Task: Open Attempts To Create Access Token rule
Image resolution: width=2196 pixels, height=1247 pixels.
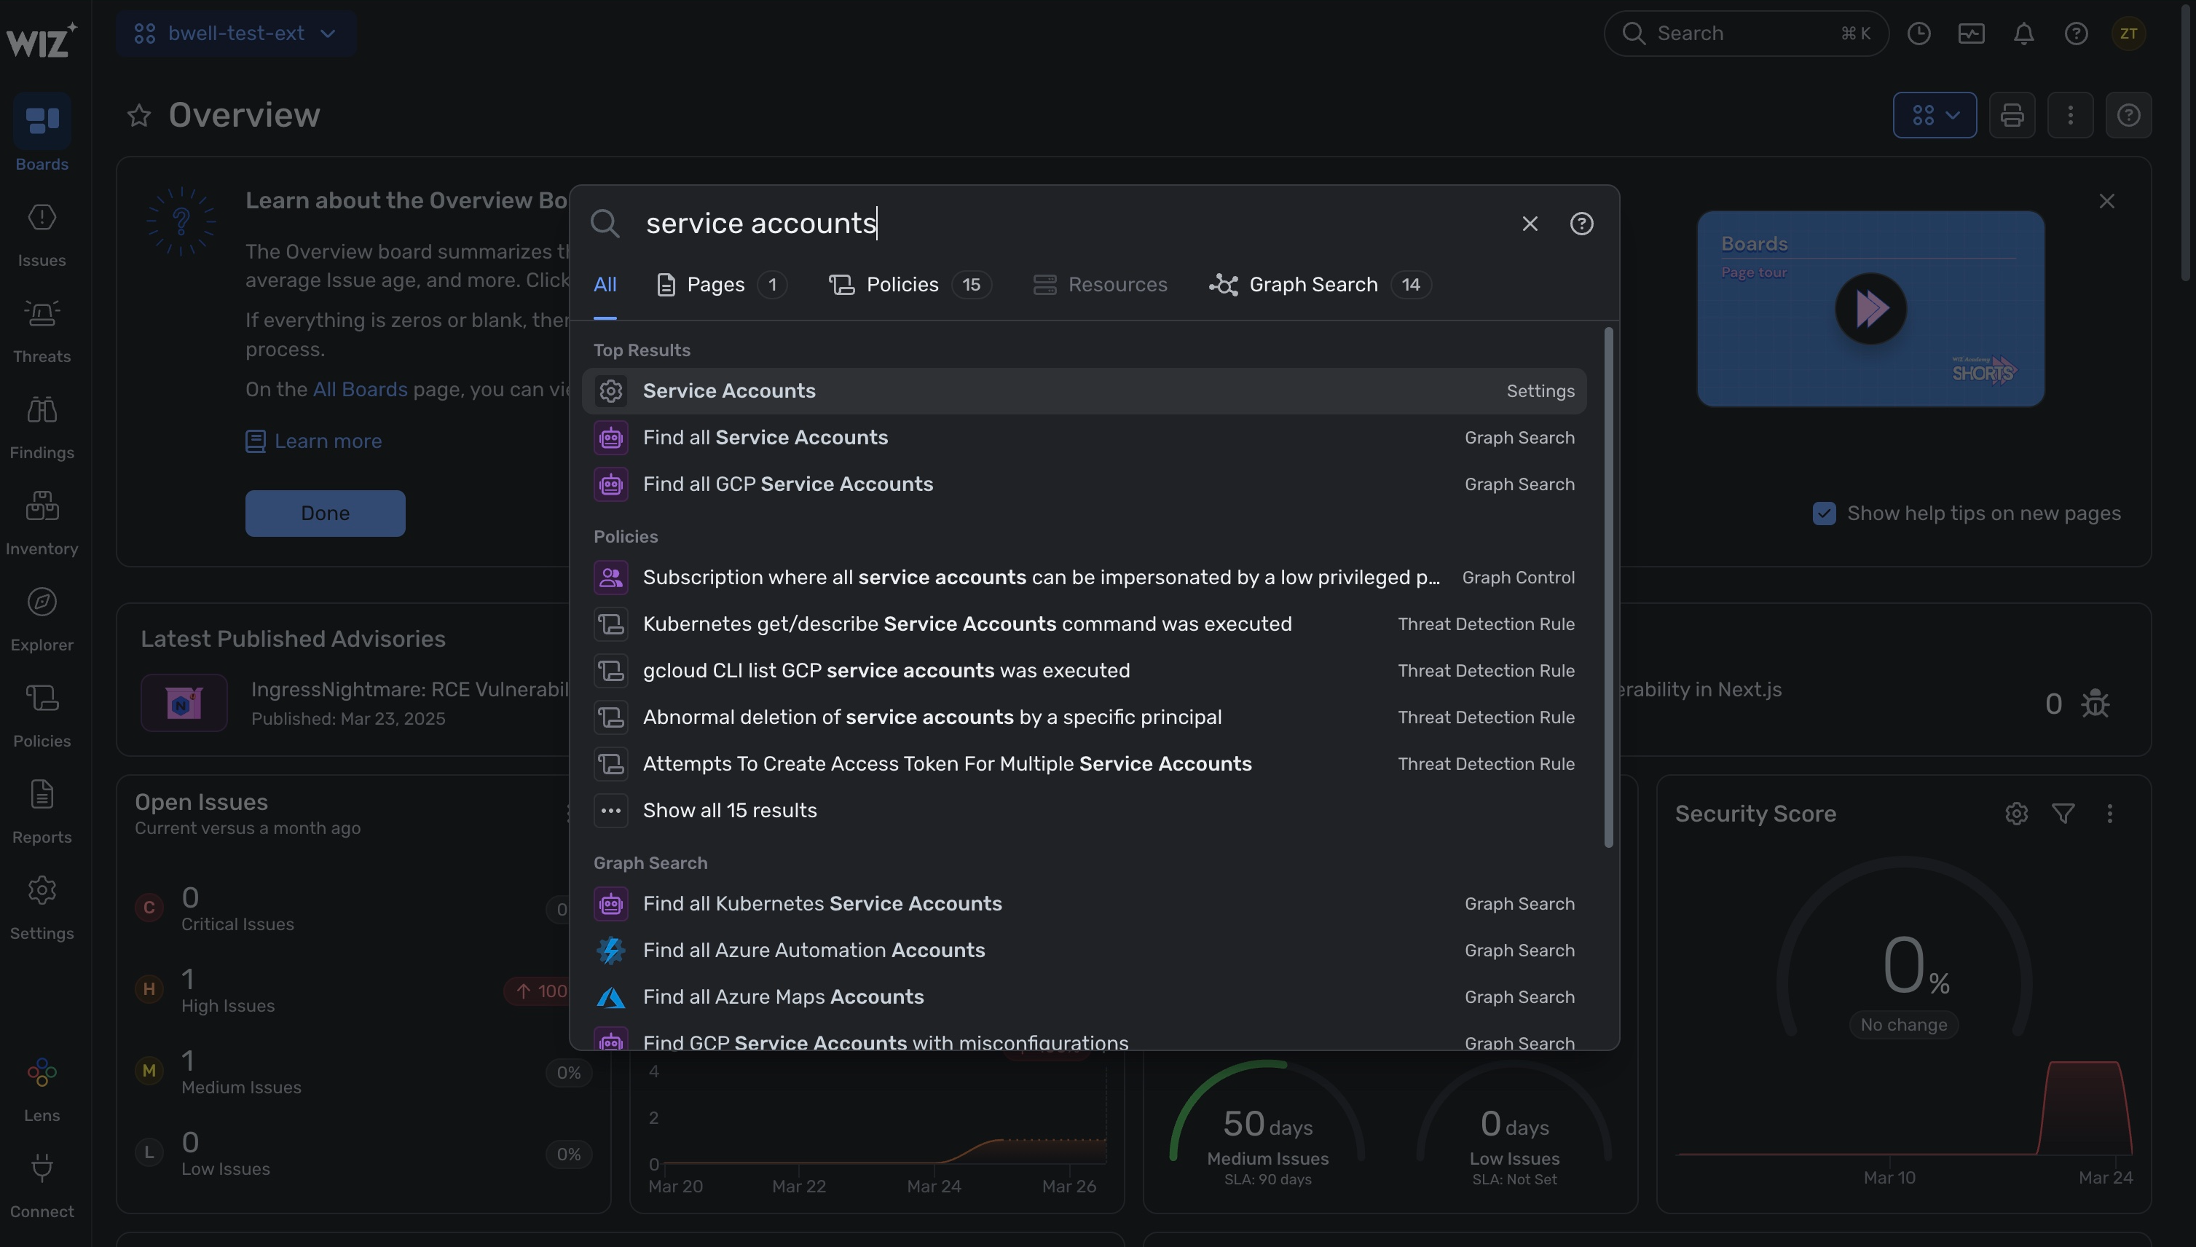Action: [1084, 764]
